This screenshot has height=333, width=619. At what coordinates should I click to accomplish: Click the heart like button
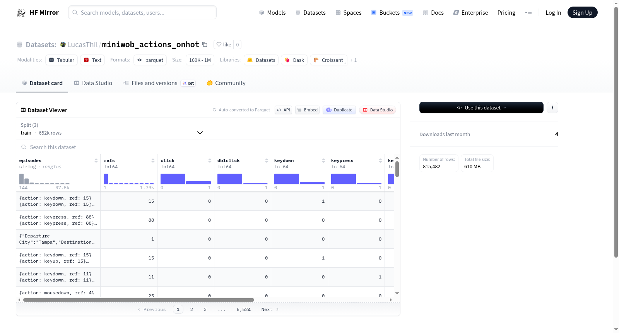(x=224, y=44)
